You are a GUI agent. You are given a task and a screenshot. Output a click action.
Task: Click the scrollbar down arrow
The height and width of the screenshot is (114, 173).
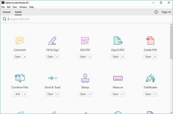coord(171,112)
